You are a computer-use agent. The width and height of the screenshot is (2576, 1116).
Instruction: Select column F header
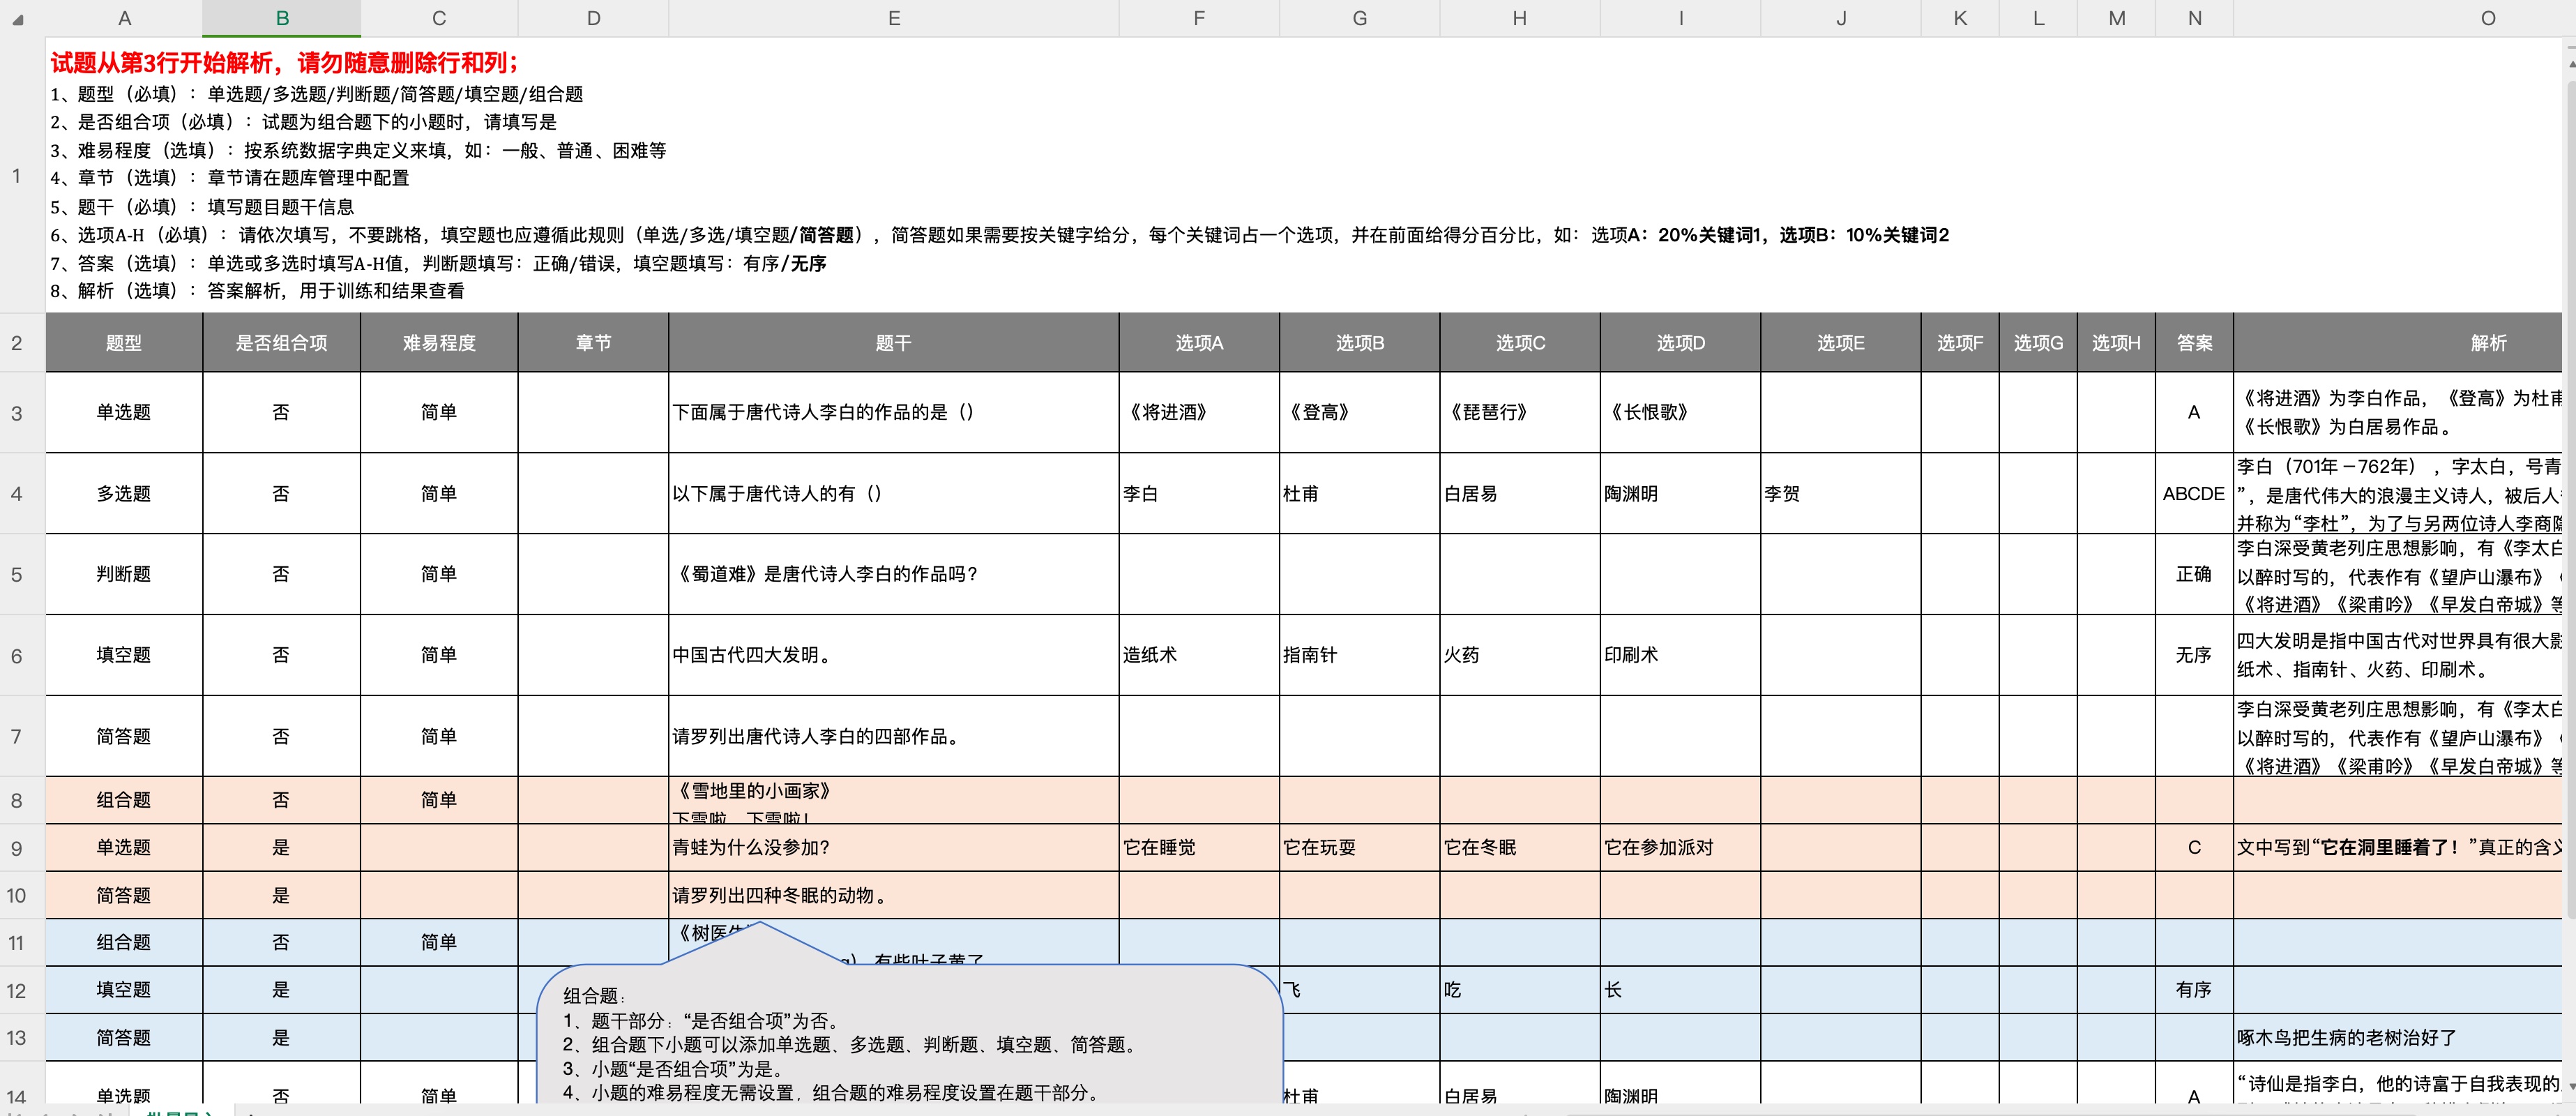click(1199, 18)
